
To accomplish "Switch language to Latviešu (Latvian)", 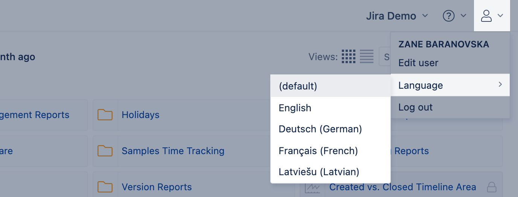I will [x=319, y=172].
